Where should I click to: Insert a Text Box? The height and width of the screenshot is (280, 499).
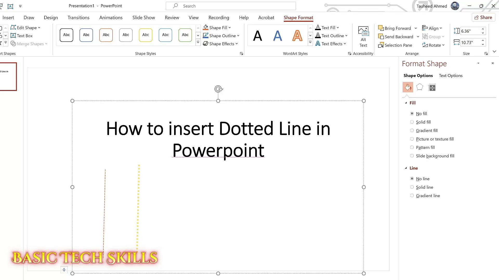point(22,36)
